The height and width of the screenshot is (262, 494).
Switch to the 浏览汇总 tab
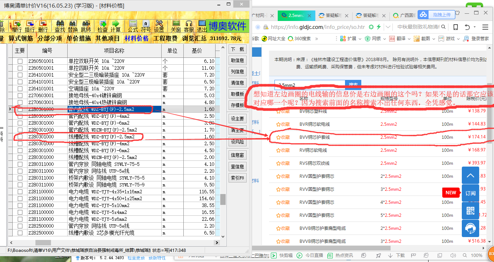pos(194,39)
